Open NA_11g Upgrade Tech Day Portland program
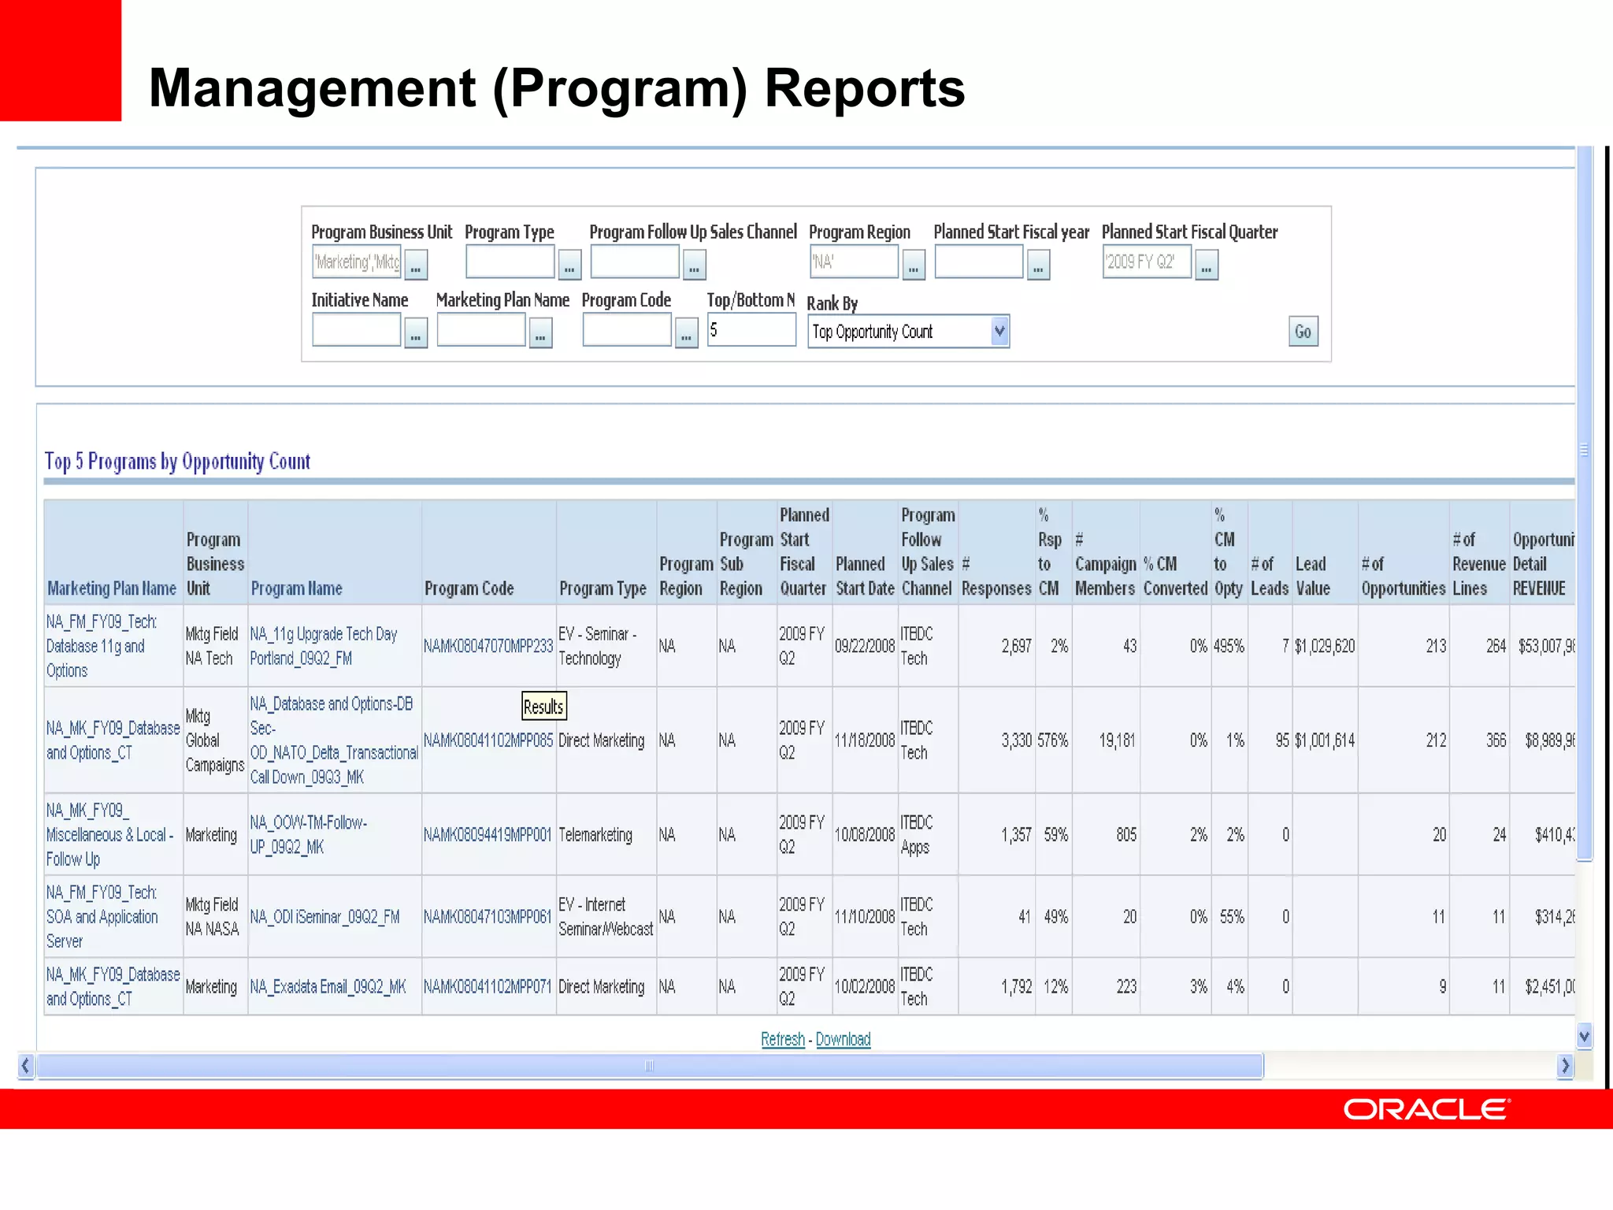 click(323, 646)
